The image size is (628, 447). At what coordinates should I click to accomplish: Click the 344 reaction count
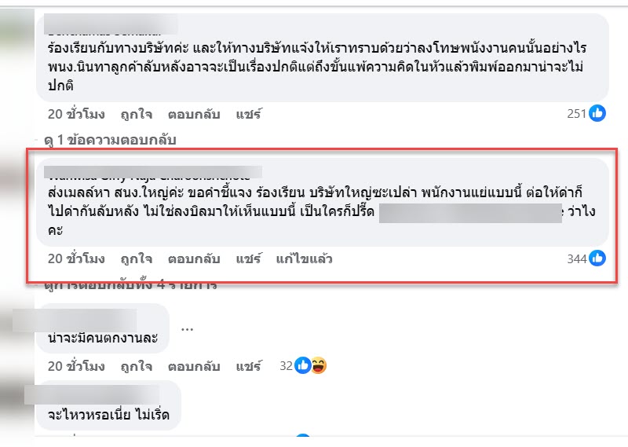point(577,259)
